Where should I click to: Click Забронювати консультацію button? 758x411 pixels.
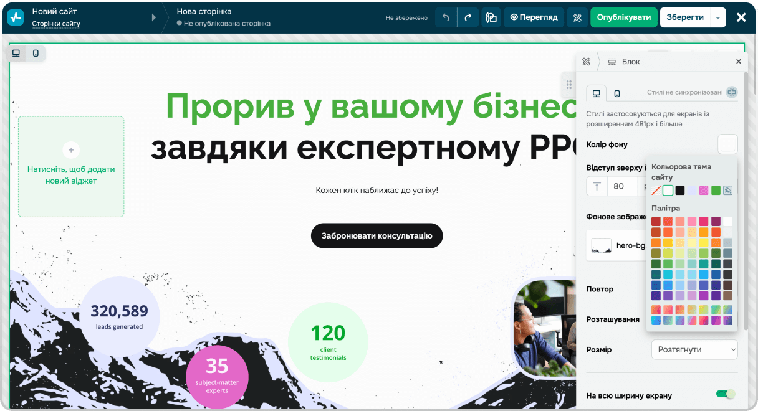[377, 236]
